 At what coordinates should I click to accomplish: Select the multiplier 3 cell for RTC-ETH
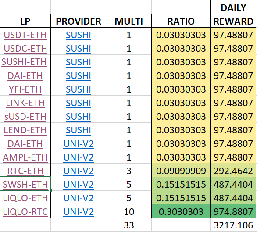(129, 170)
